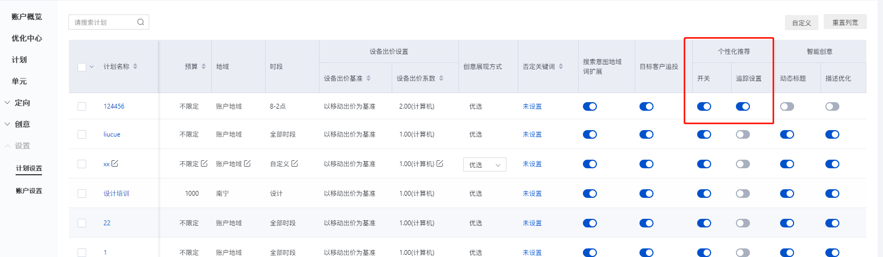
Task: Sort by 计划名称 column arrows
Action: [135, 67]
